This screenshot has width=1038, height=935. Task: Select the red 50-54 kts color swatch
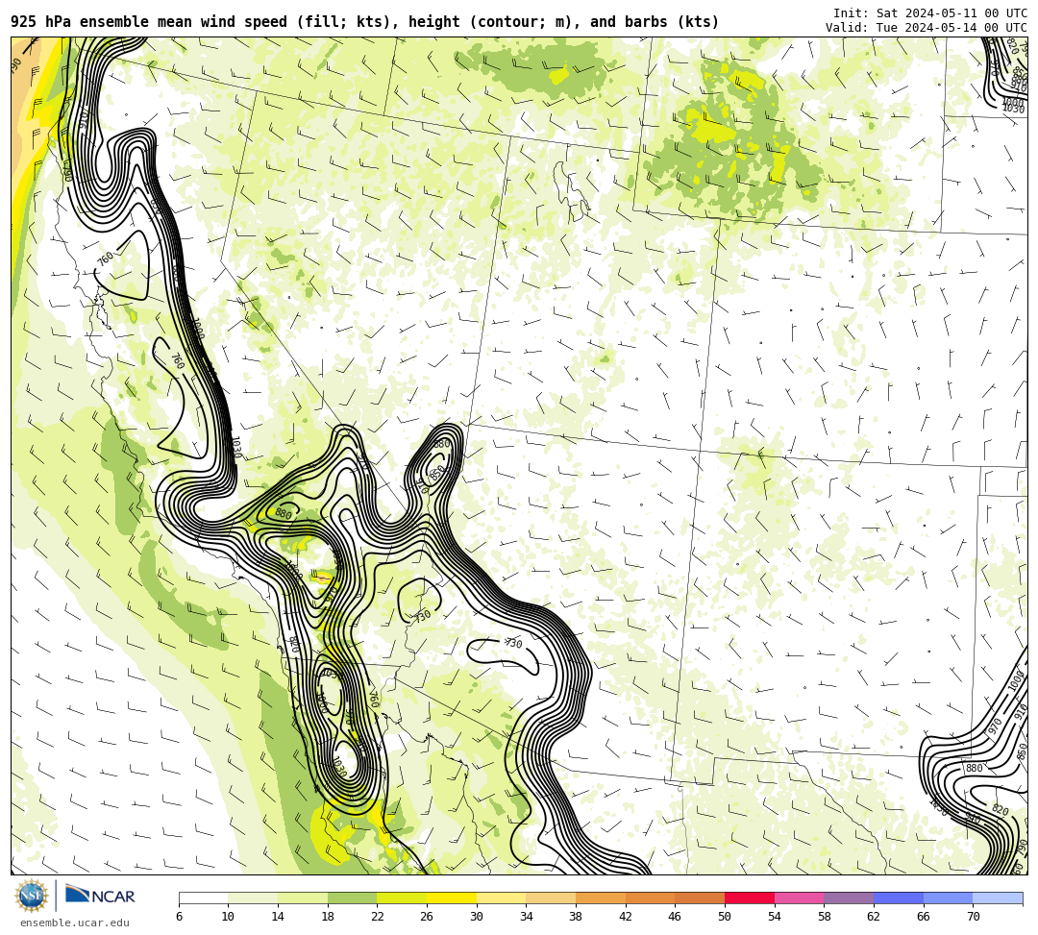coord(750,898)
